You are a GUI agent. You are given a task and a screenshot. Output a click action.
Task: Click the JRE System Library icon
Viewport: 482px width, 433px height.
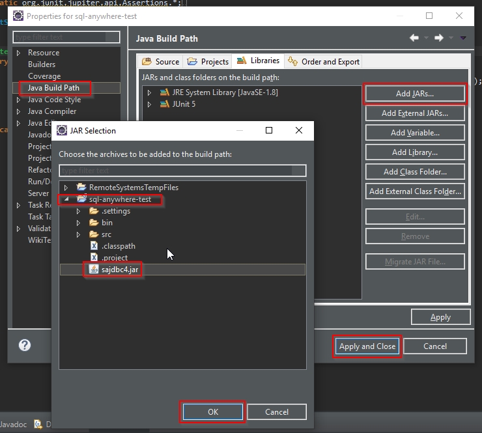coord(164,92)
